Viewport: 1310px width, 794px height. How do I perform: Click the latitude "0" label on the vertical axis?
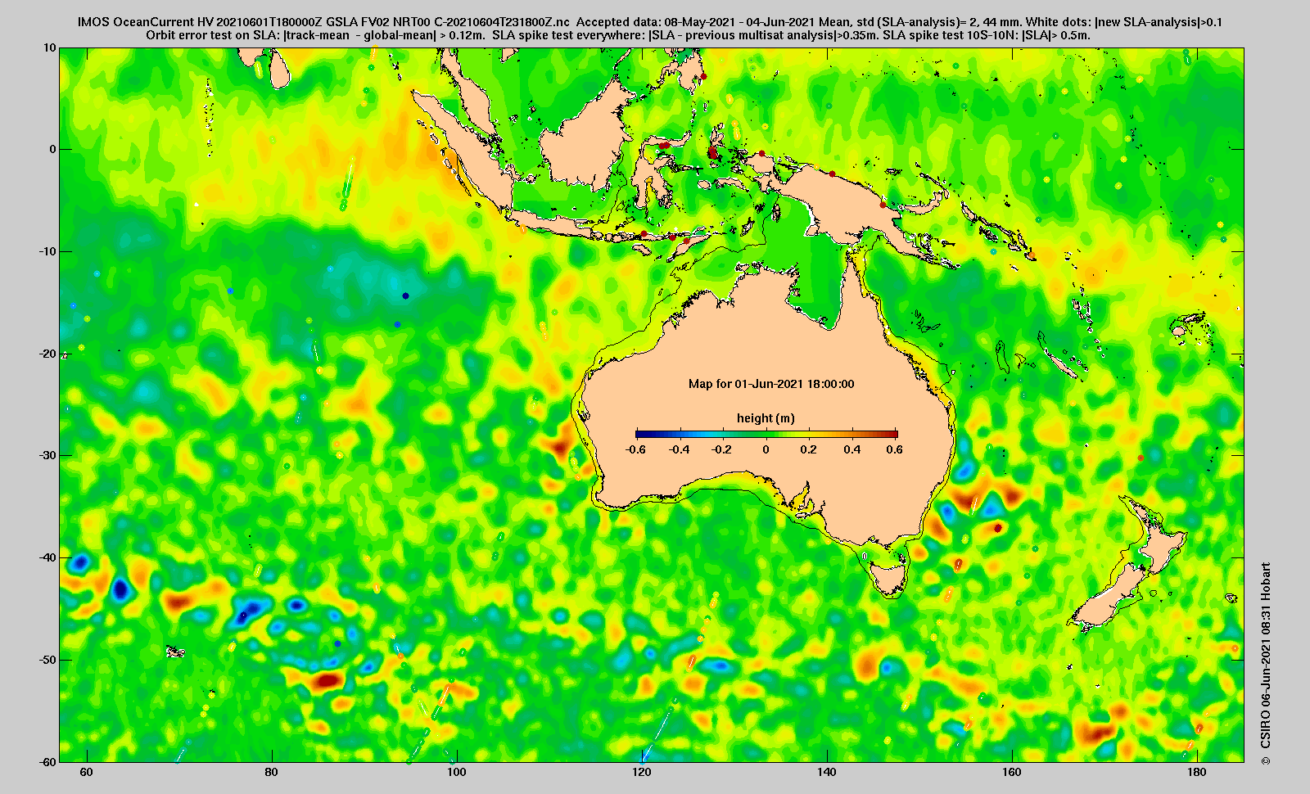click(x=53, y=149)
